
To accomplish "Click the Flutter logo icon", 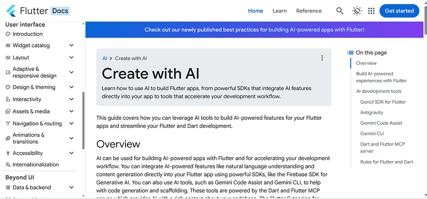I will (x=11, y=11).
